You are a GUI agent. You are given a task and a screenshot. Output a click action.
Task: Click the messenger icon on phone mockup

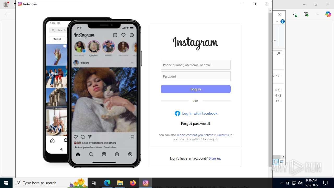pyautogui.click(x=132, y=35)
